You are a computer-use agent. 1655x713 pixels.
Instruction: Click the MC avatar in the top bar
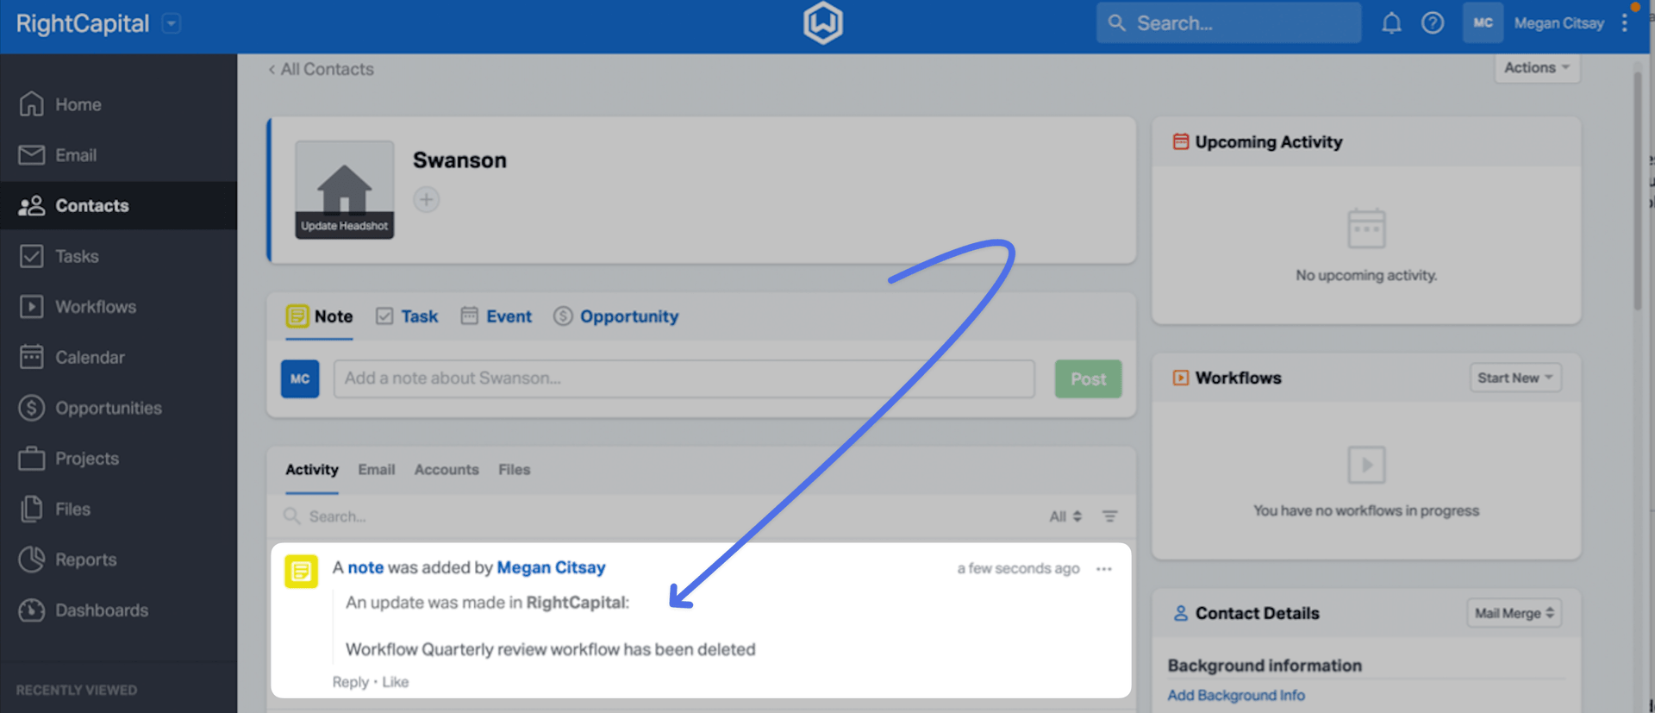[1483, 23]
